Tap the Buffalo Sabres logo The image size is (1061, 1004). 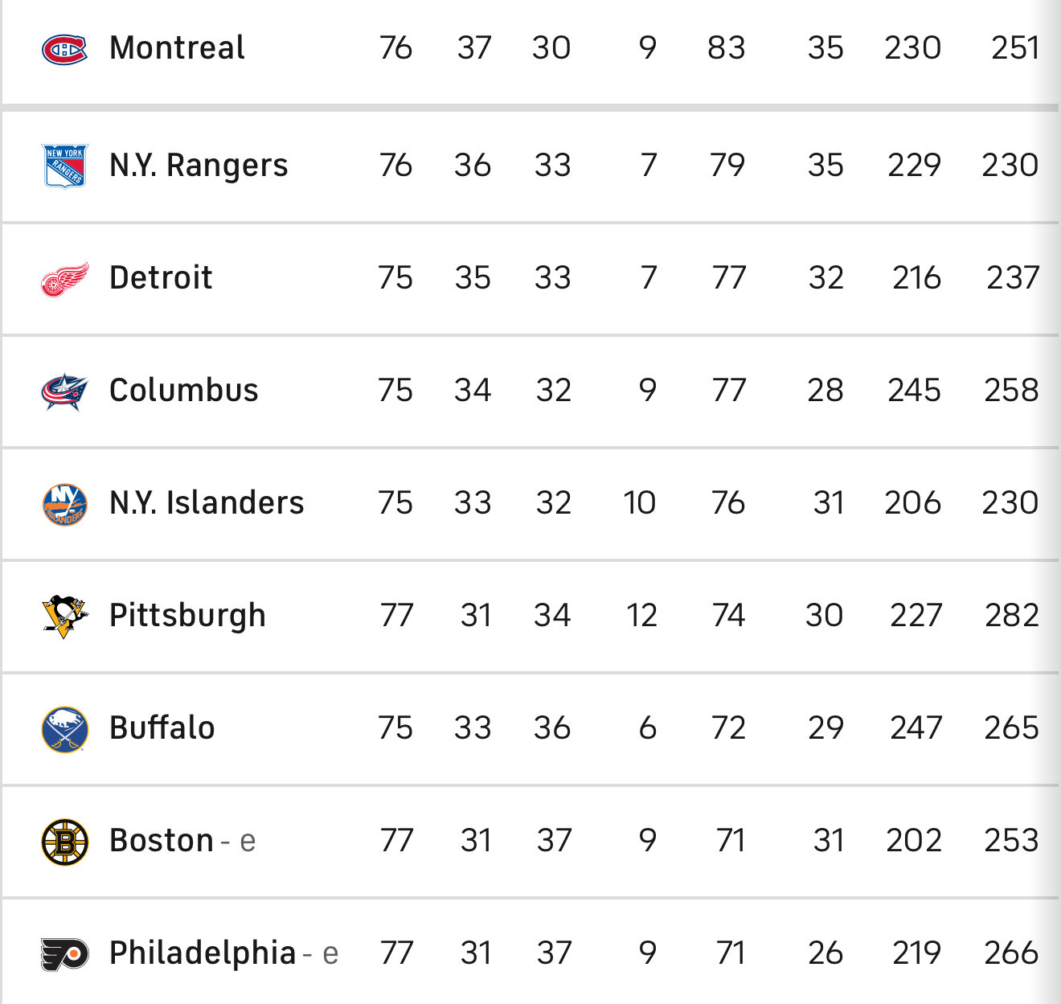pyautogui.click(x=64, y=729)
